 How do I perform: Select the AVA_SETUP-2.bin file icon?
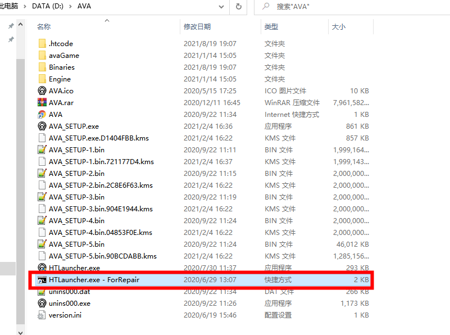(x=42, y=173)
